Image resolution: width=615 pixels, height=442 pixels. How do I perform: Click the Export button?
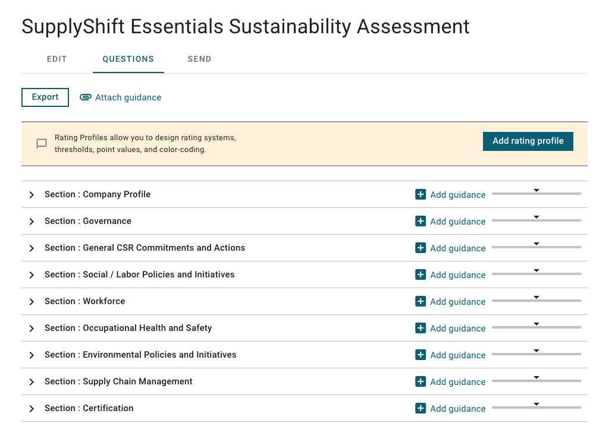pyautogui.click(x=45, y=97)
